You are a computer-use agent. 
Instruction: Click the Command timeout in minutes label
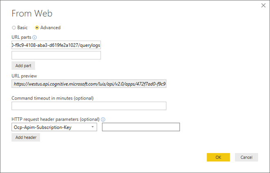coord(53,98)
